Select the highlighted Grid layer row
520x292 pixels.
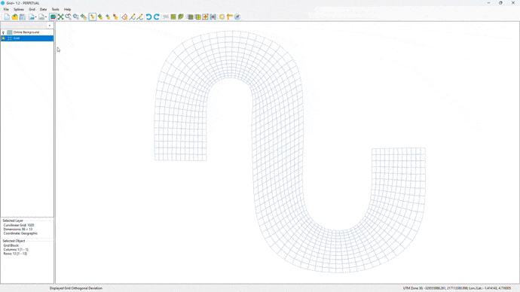27,38
